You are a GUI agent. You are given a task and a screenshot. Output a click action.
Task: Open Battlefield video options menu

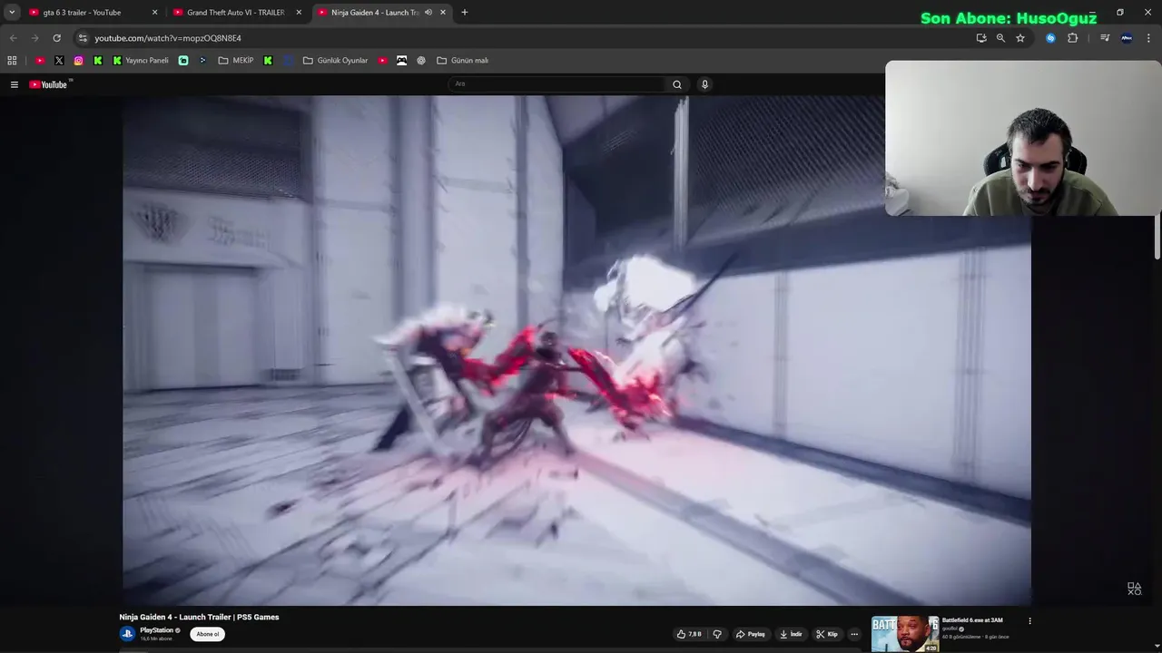[1029, 621]
